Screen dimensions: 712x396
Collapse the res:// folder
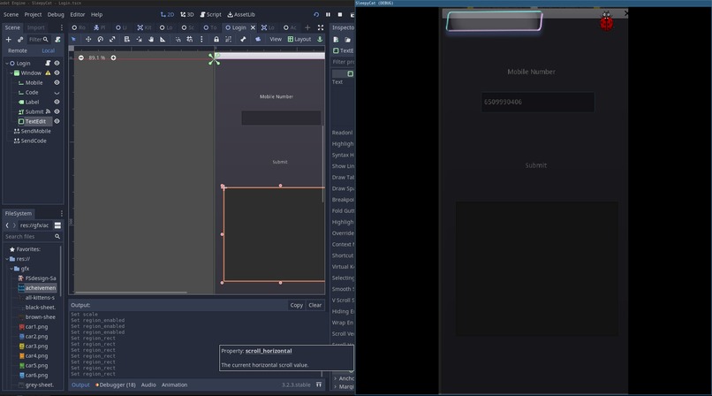tap(7, 259)
